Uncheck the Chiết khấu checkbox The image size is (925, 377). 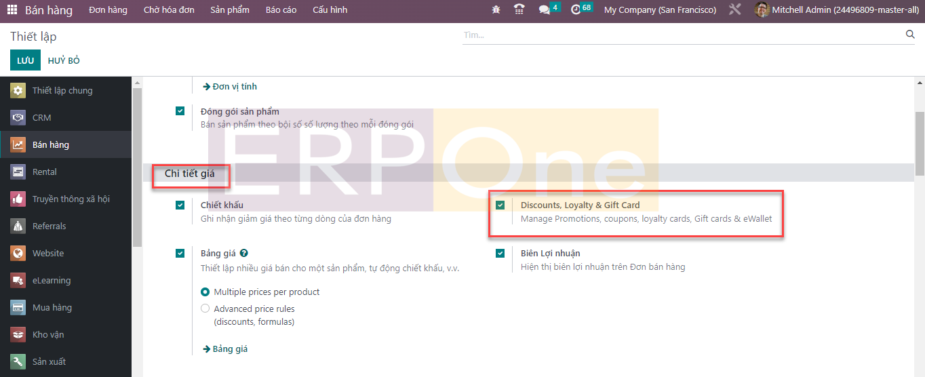(180, 205)
